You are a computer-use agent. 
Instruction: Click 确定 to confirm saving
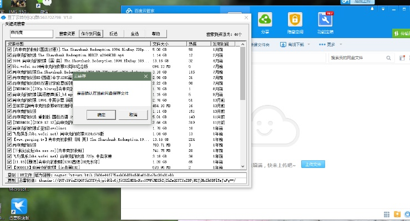(101, 114)
